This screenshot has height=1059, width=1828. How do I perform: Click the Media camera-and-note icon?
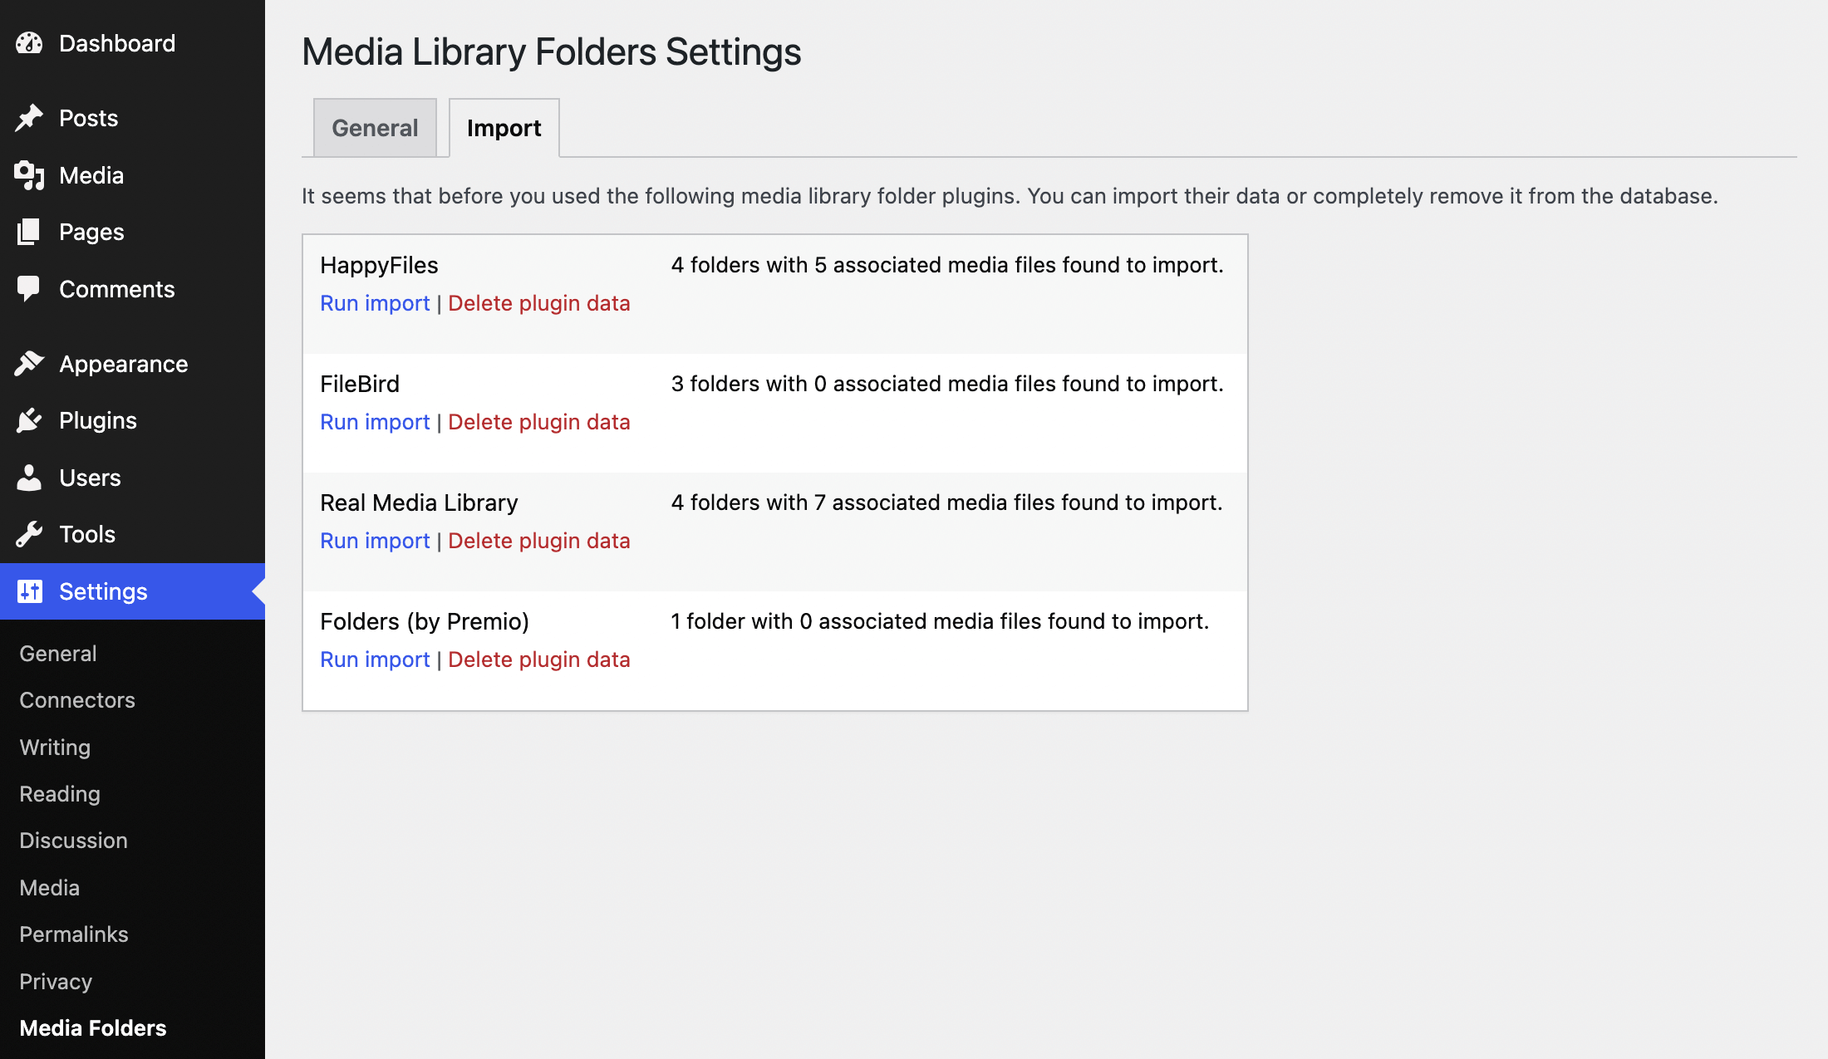pyautogui.click(x=29, y=175)
